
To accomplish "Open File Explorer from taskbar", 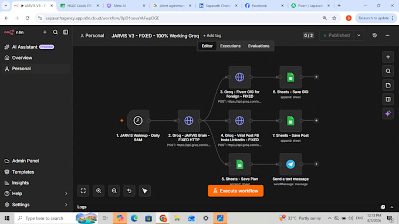I will point(177,218).
